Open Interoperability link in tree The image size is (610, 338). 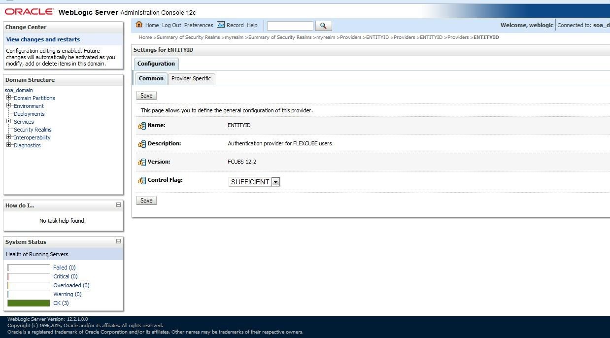coord(32,137)
